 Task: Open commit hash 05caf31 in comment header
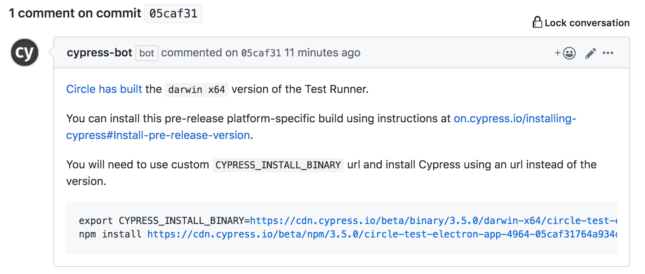261,53
